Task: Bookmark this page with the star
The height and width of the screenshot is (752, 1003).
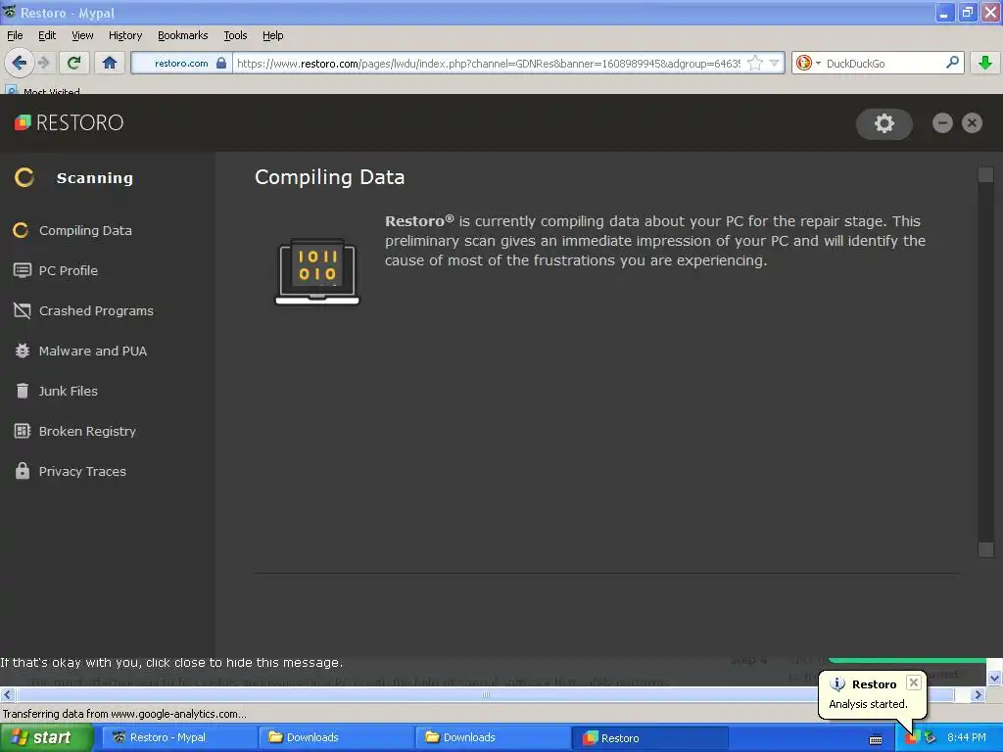Action: 755,64
